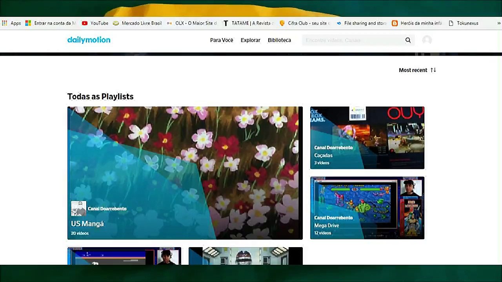Screen dimensions: 502x282
Task: Open the Mercado Livre Brasil bookmark icon
Action: tap(116, 23)
